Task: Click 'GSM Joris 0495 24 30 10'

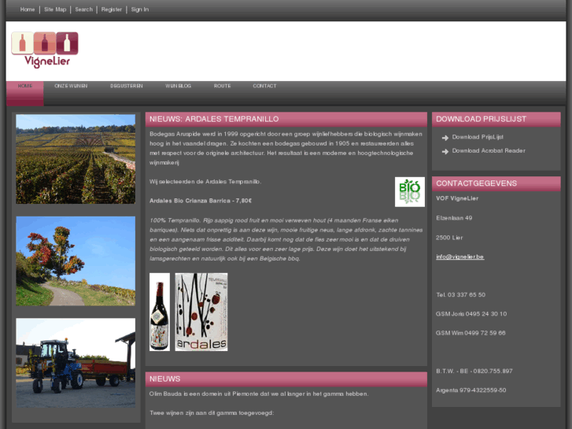Action: click(471, 314)
